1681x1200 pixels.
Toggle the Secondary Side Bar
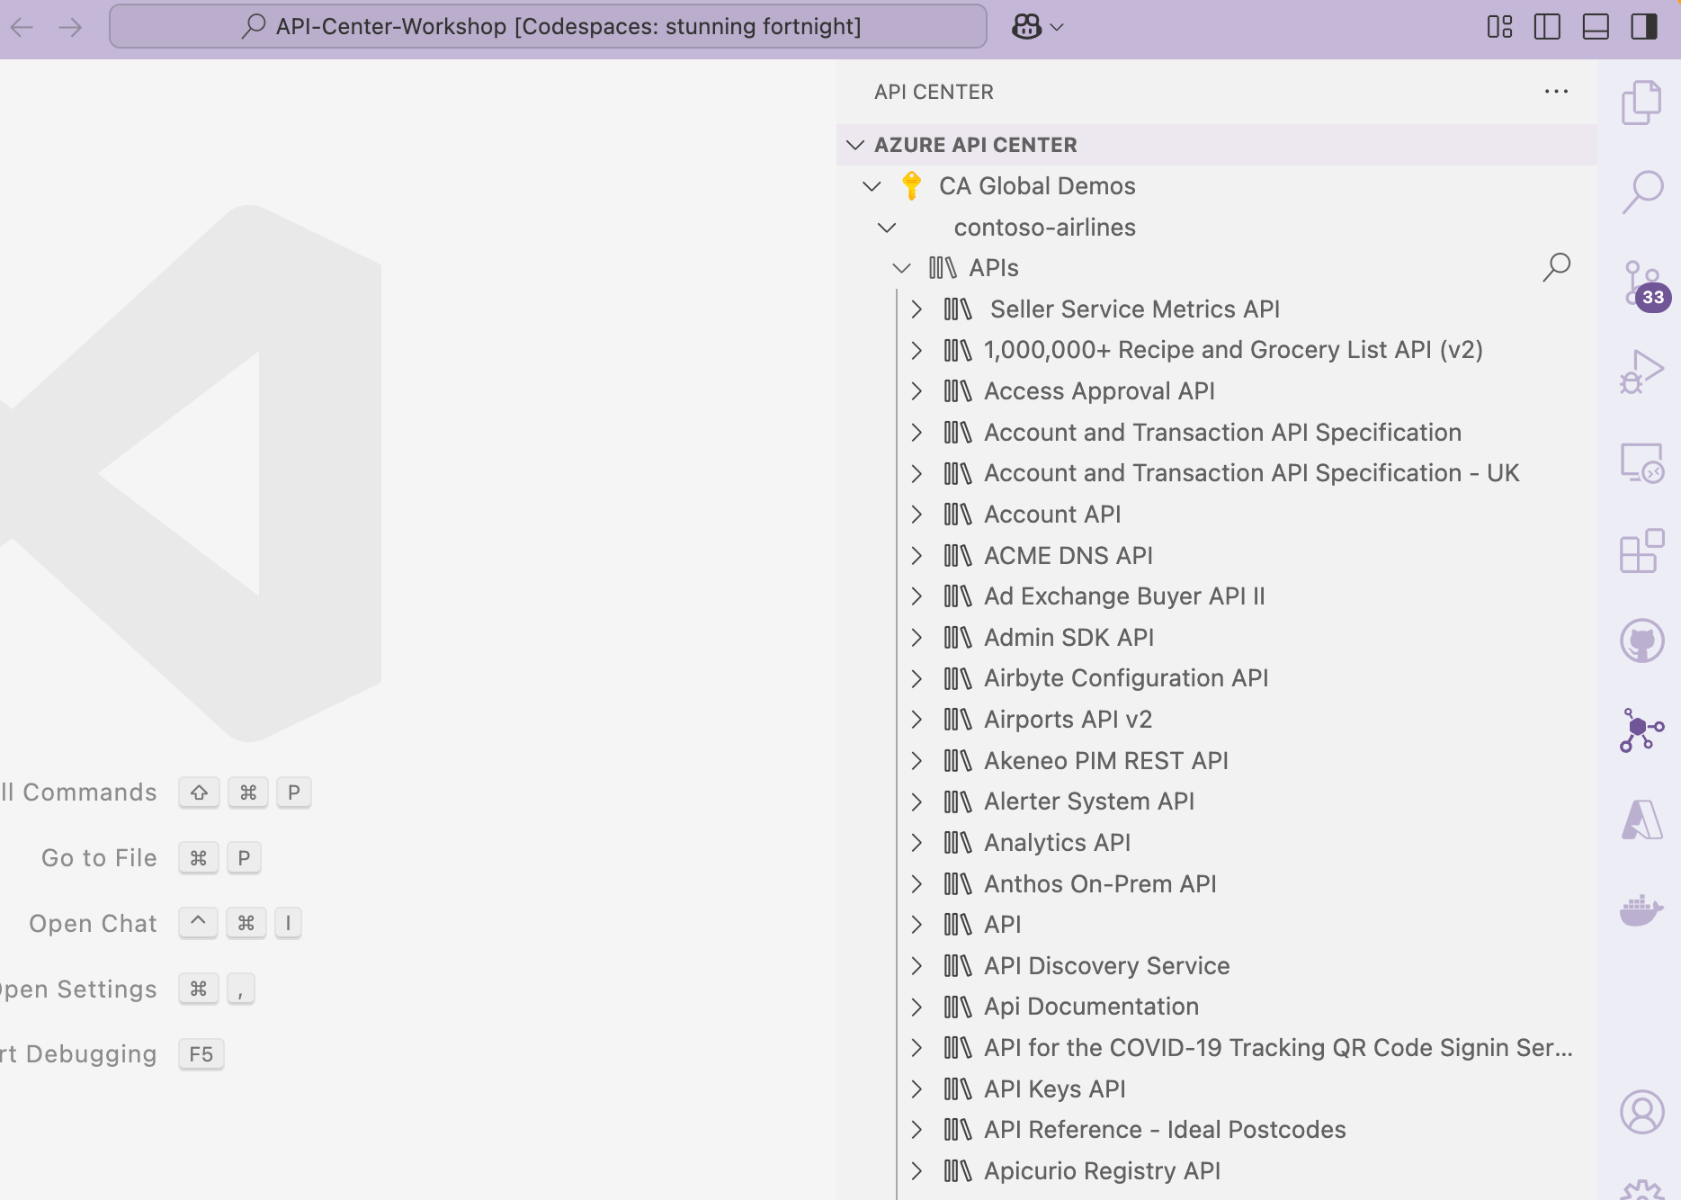(x=1644, y=27)
